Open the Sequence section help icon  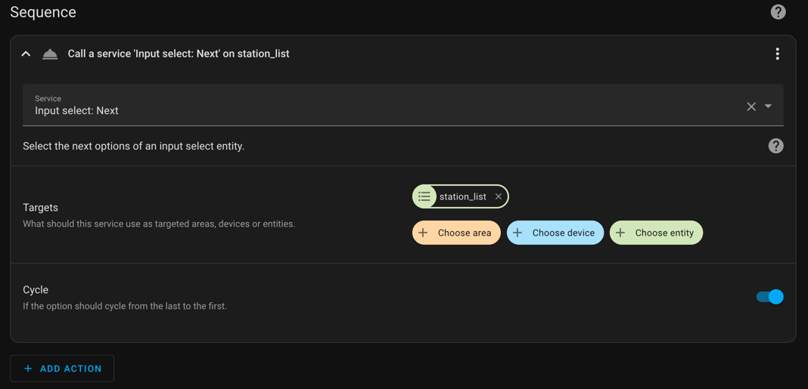[778, 12]
